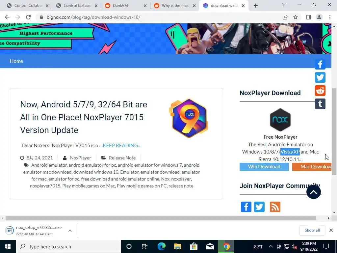Click the address bar URL field

pyautogui.click(x=159, y=17)
